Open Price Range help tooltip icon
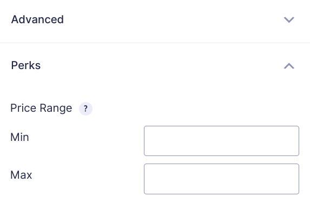Viewport: 310px width, 217px height. [85, 109]
